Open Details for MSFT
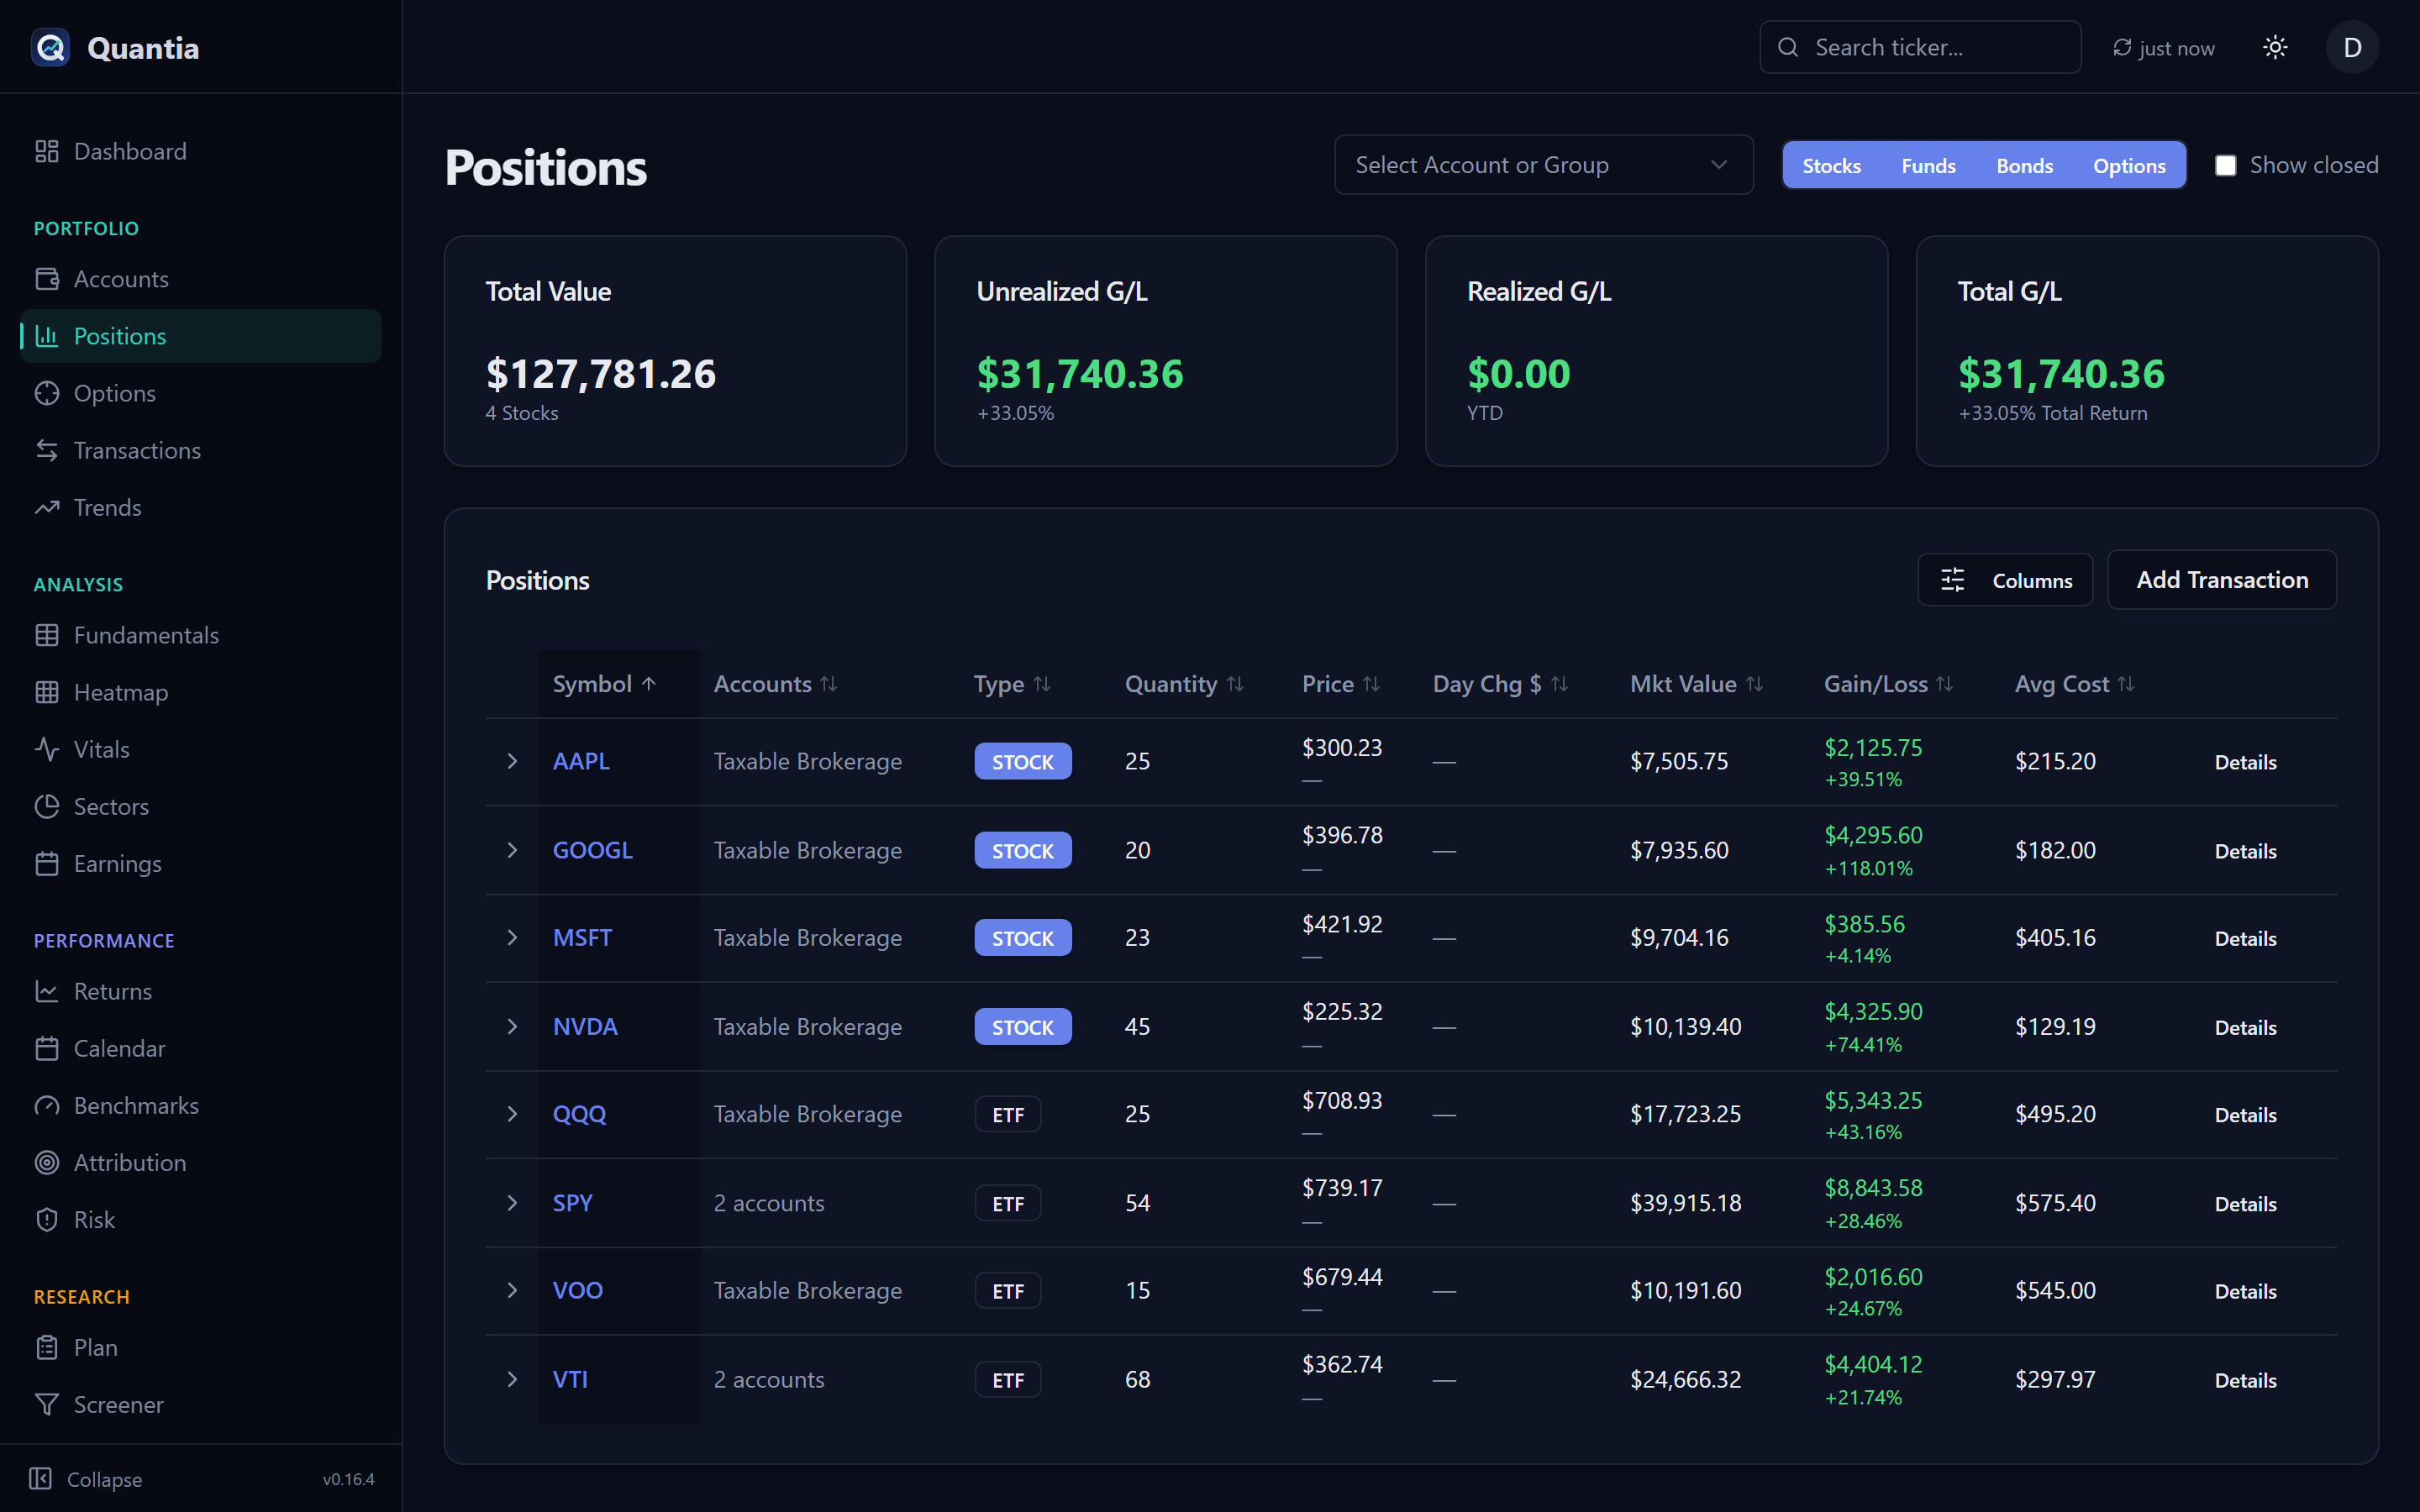 click(2245, 938)
